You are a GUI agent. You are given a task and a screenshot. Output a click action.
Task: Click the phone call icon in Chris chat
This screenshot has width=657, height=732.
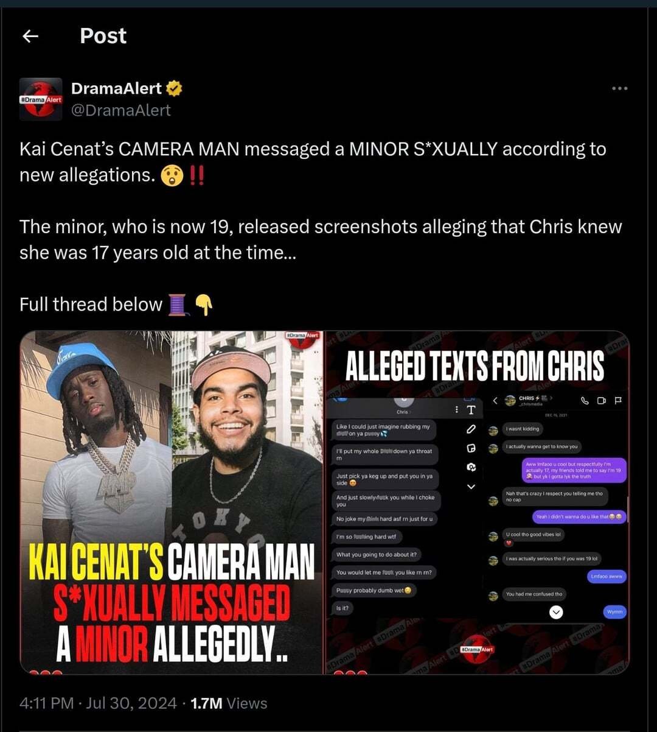pyautogui.click(x=585, y=400)
